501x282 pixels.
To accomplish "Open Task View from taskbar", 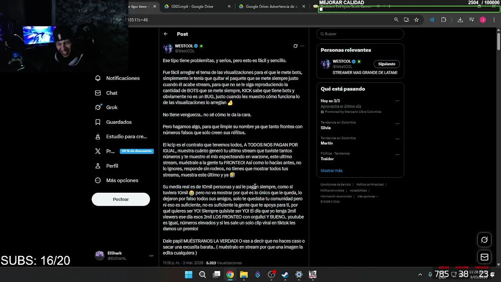I will [x=216, y=275].
